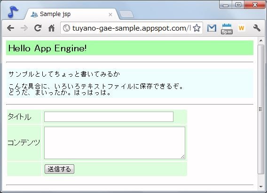The width and height of the screenshot is (267, 193).
Task: Close the browser window
Action: pos(255,5)
